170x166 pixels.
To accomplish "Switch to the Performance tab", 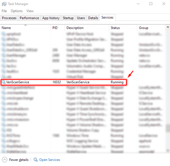I will 29,18.
